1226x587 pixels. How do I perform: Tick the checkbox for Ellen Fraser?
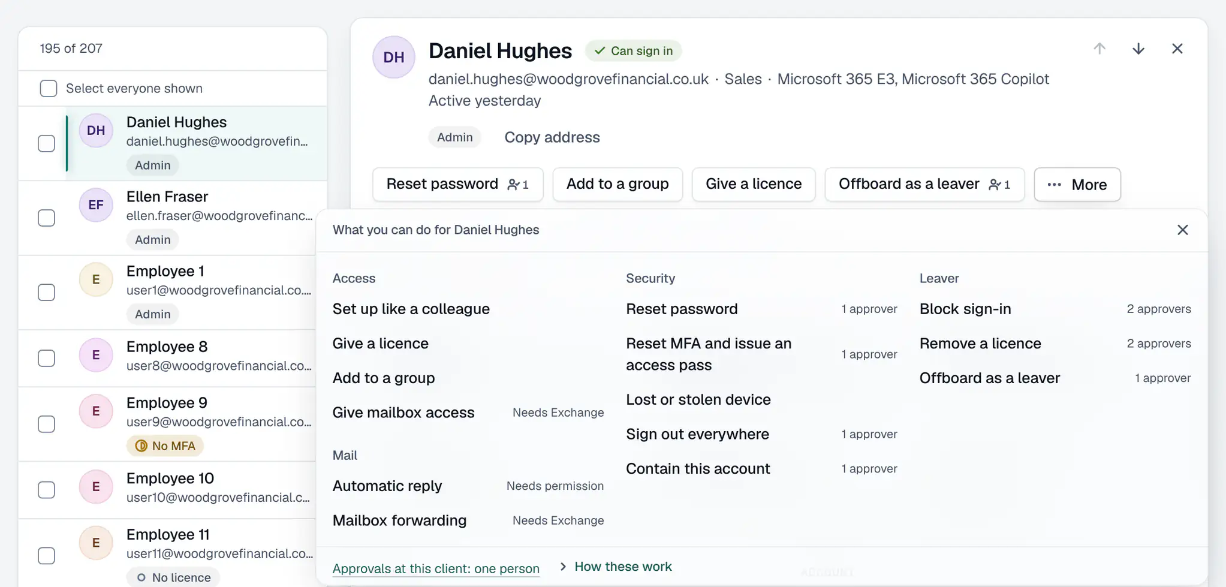click(x=46, y=218)
